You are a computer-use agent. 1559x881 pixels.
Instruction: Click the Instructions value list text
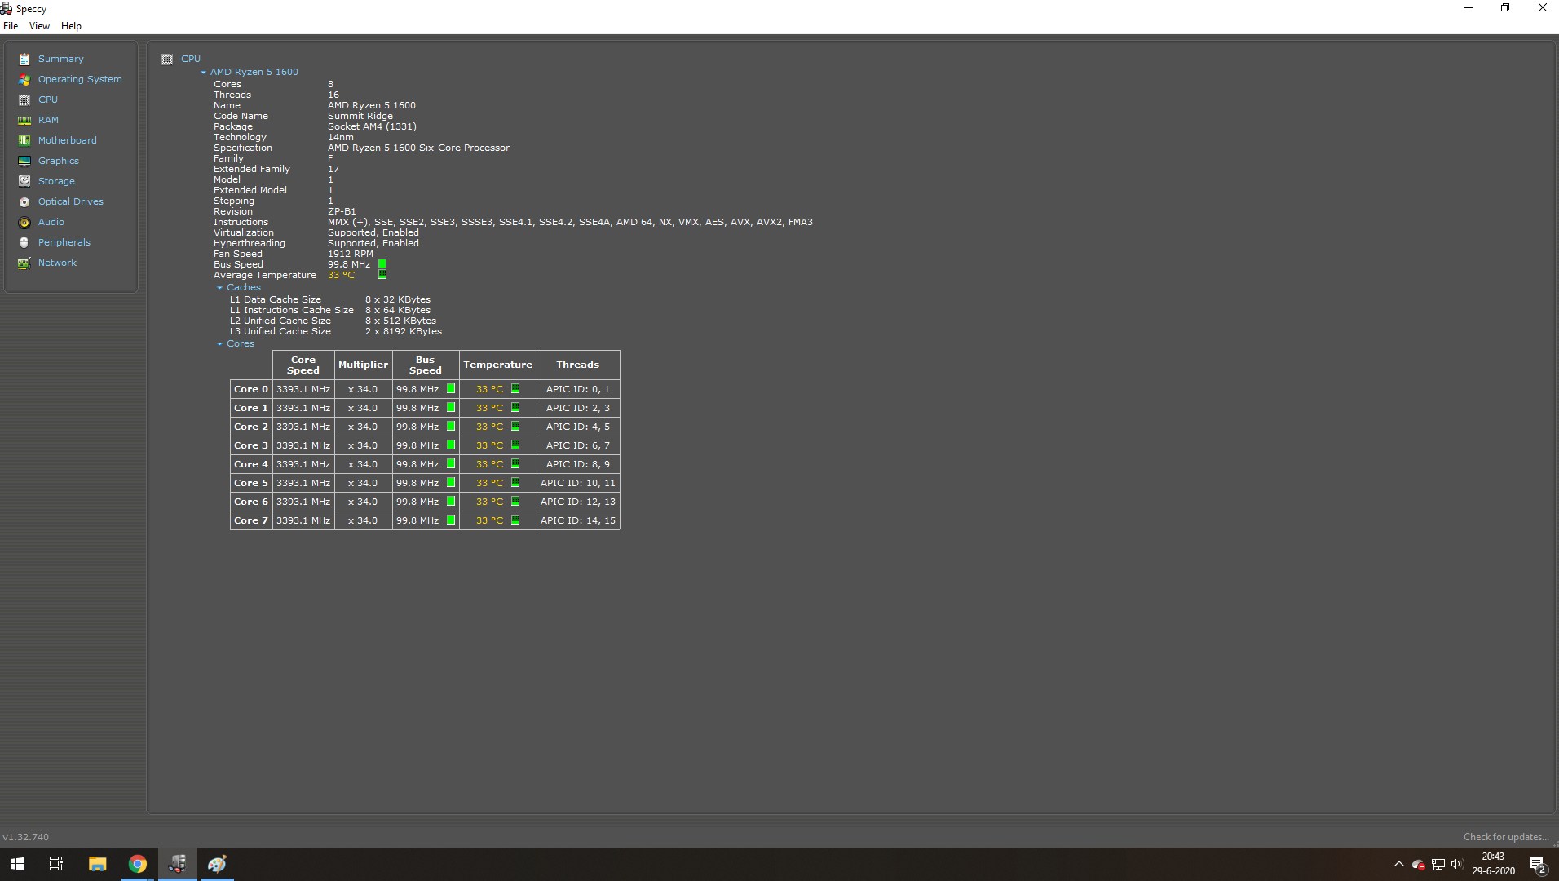570,222
